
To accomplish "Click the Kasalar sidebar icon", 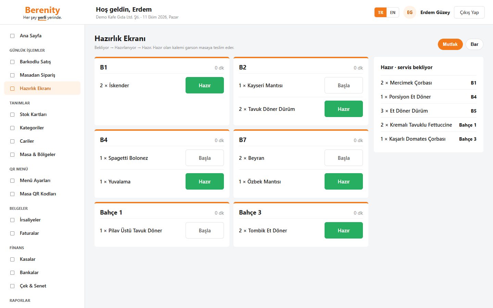I will coord(12,259).
